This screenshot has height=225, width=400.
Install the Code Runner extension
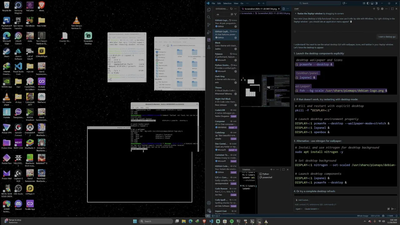pyautogui.click(x=233, y=195)
